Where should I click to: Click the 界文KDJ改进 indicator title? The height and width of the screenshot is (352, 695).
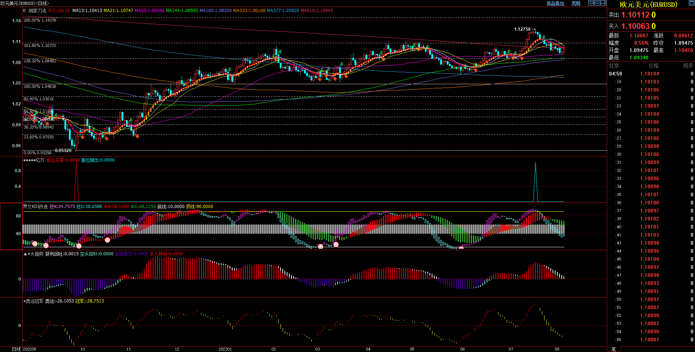point(36,207)
